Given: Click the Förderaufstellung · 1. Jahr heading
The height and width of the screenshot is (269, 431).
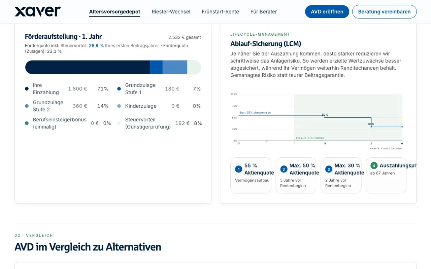Looking at the screenshot, I should [63, 37].
